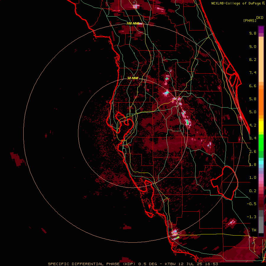Select the 6.6 color scale value
The width and height of the screenshot is (266, 266).
click(253, 86)
